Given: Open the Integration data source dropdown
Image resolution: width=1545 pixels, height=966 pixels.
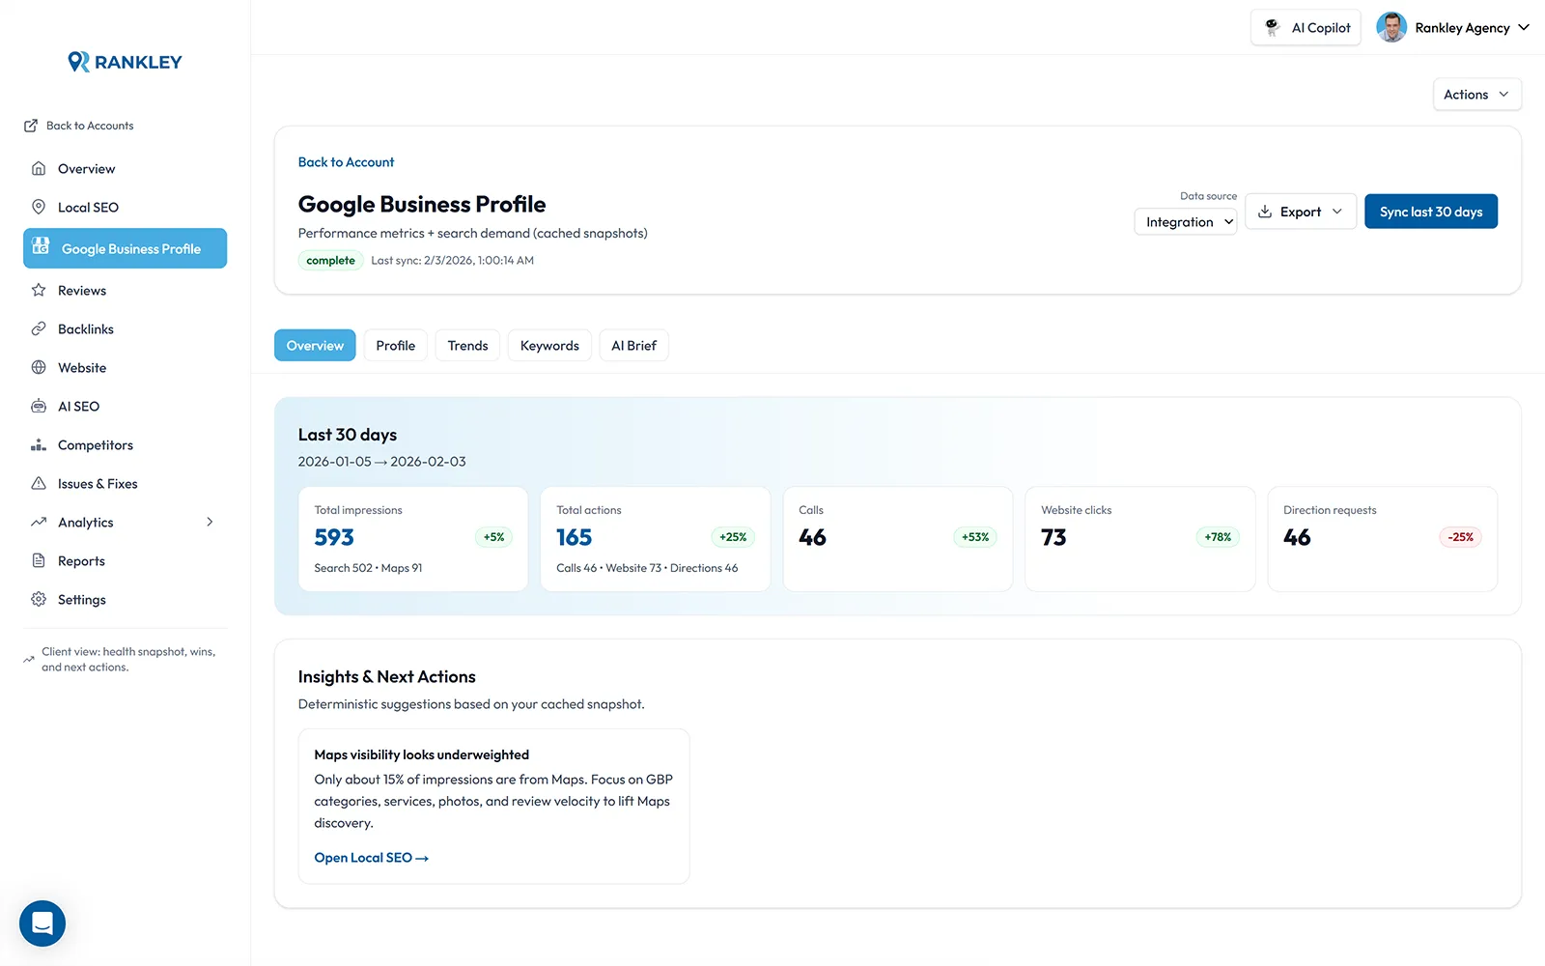Looking at the screenshot, I should coord(1185,221).
